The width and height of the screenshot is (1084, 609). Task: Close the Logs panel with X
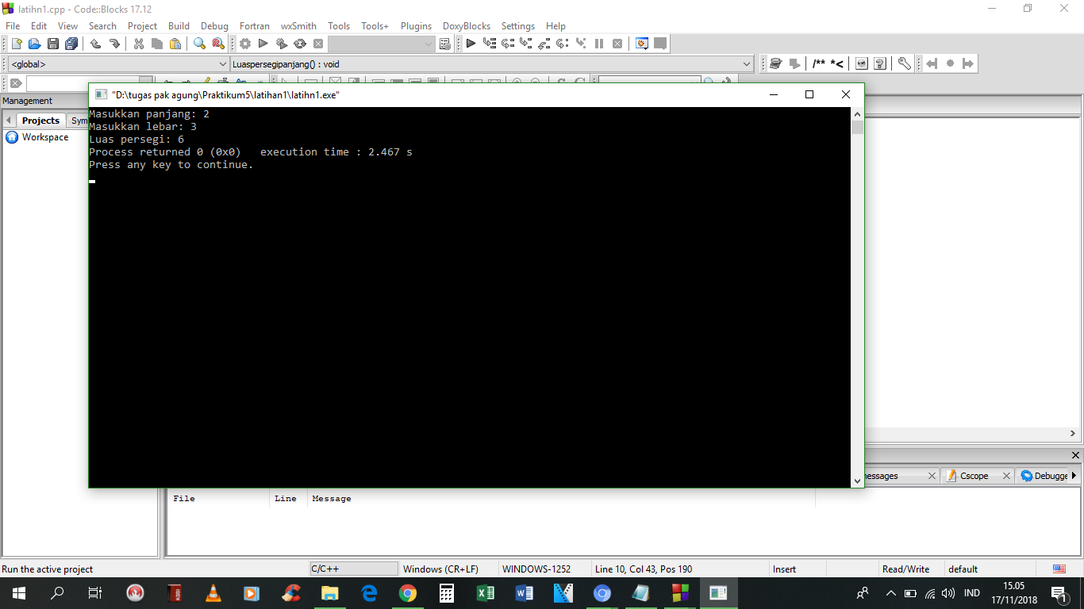1075,455
